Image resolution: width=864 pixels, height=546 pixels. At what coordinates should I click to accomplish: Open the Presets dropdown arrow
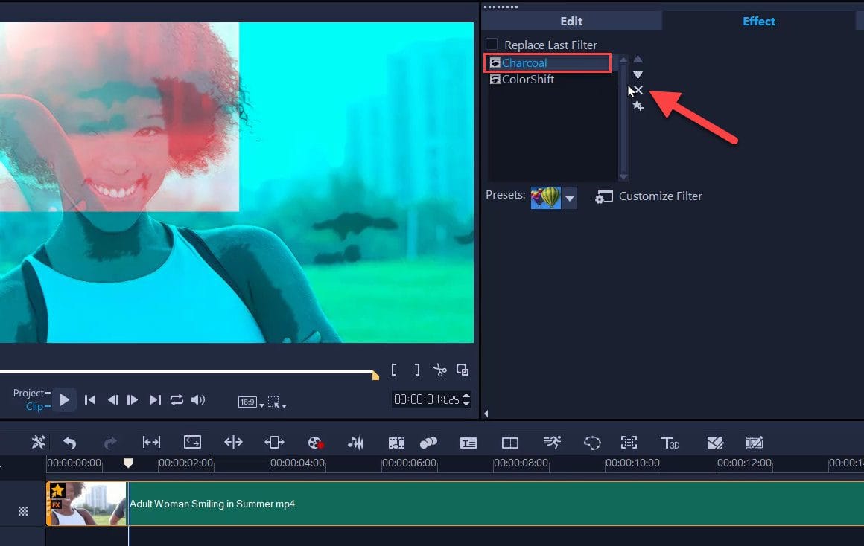[570, 198]
